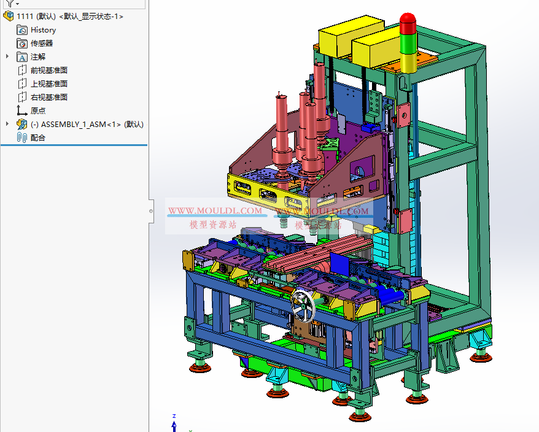This screenshot has height=432, width=539.
Task: Click the 配合 mates paperclip icon
Action: pyautogui.click(x=20, y=137)
